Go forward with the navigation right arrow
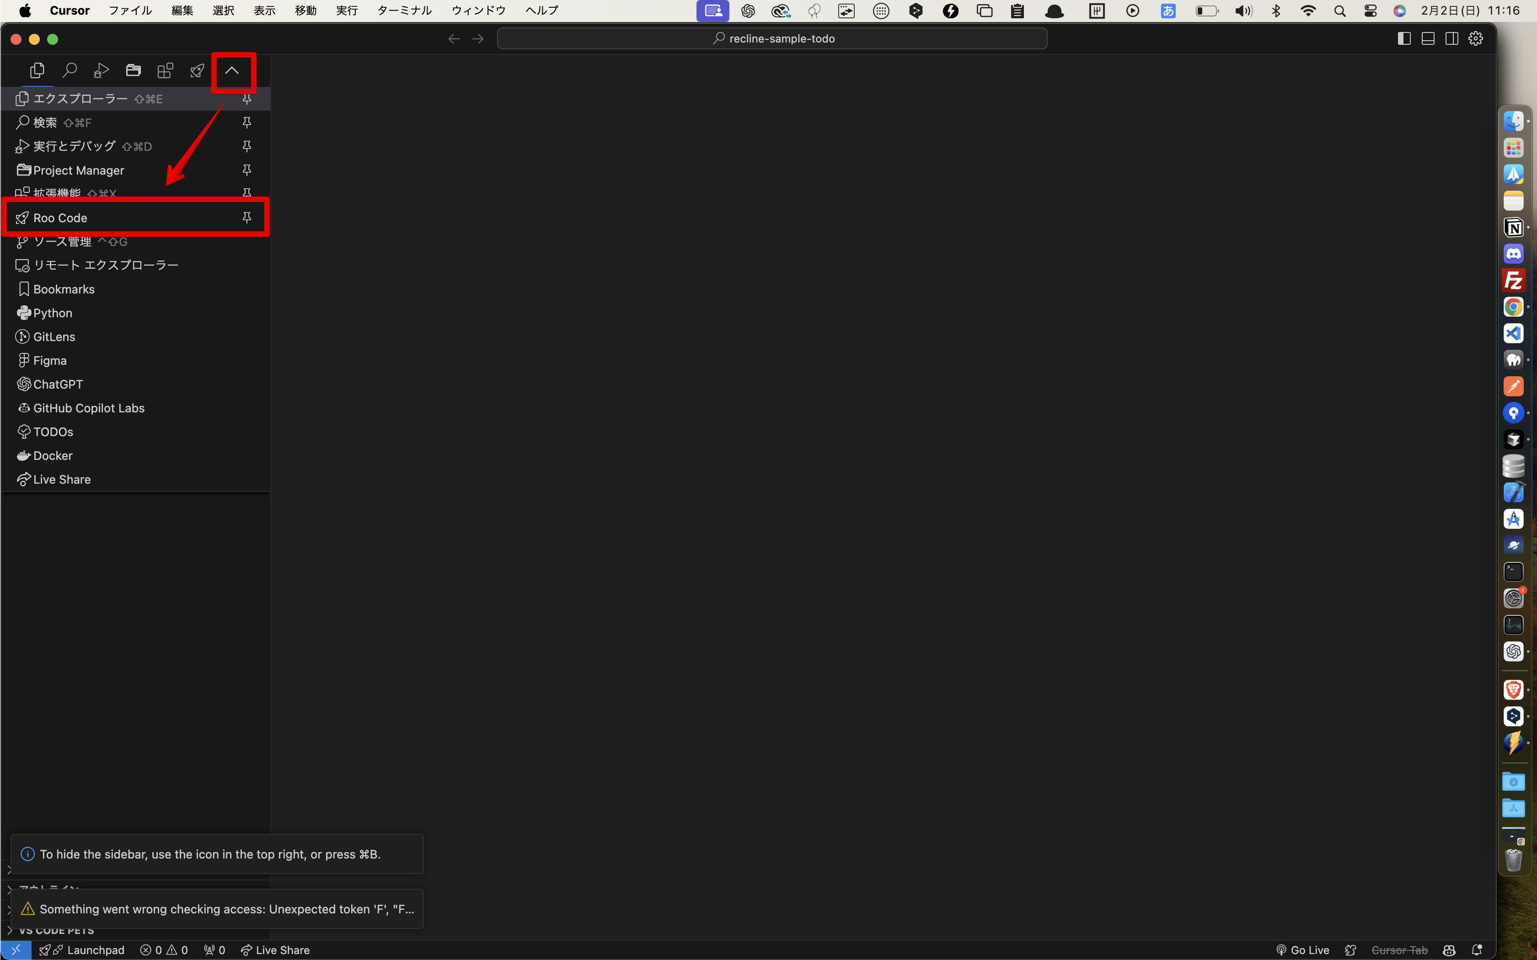Screen dimensions: 1537x960 pos(478,39)
